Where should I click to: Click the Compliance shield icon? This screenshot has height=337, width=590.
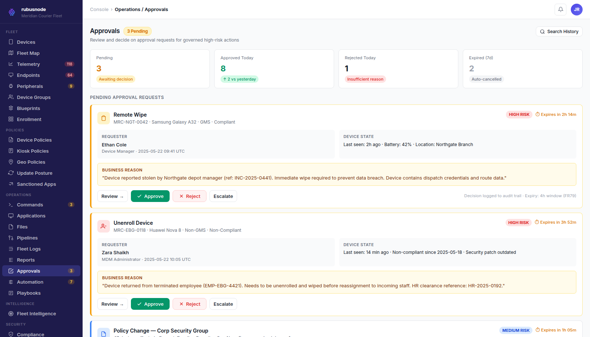(11, 334)
